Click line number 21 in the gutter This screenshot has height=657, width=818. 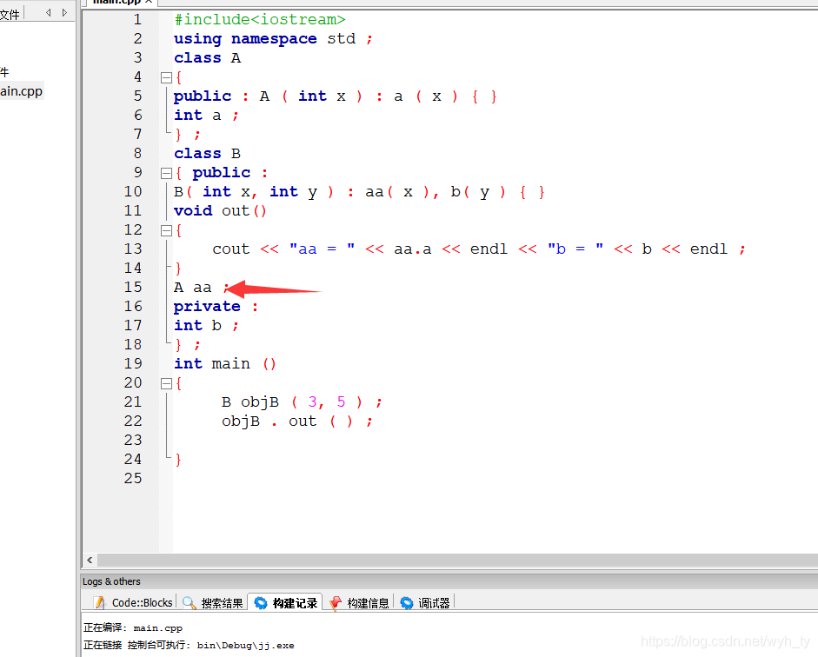pyautogui.click(x=133, y=402)
